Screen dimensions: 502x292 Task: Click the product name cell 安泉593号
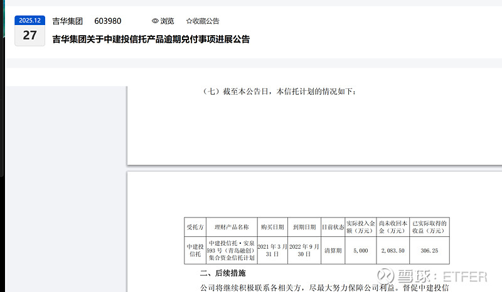click(x=232, y=251)
